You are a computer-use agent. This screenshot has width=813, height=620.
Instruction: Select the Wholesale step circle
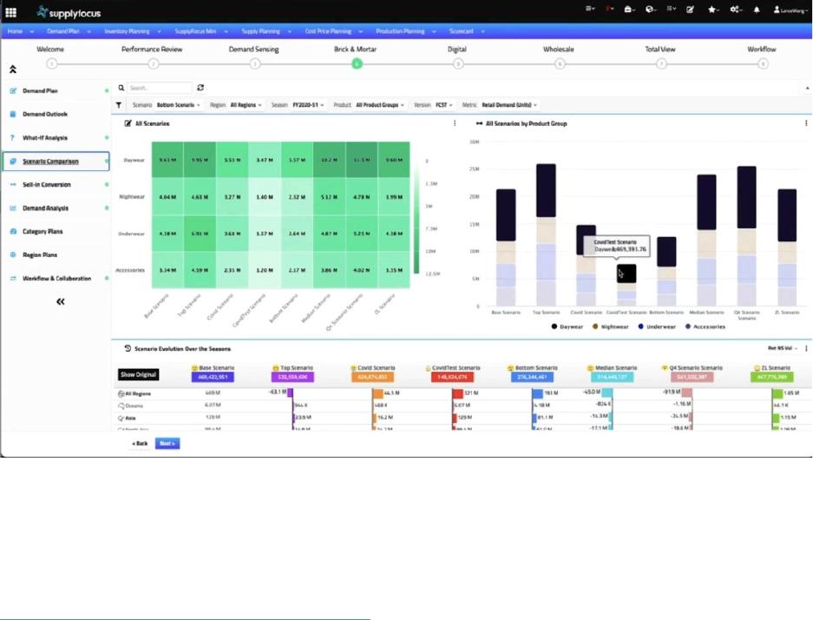tap(560, 63)
